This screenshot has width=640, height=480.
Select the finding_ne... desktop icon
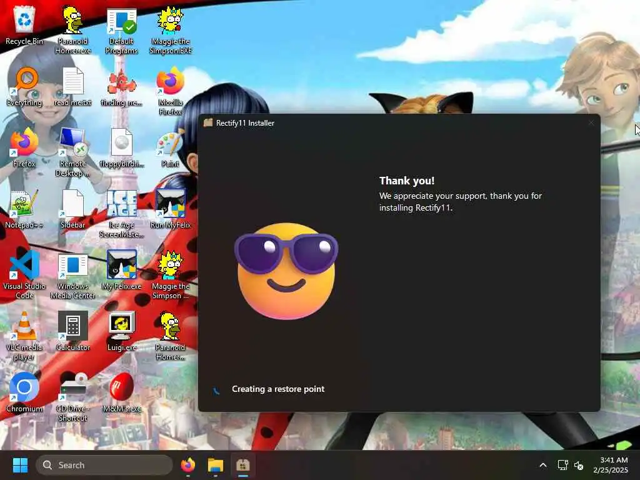(x=122, y=86)
